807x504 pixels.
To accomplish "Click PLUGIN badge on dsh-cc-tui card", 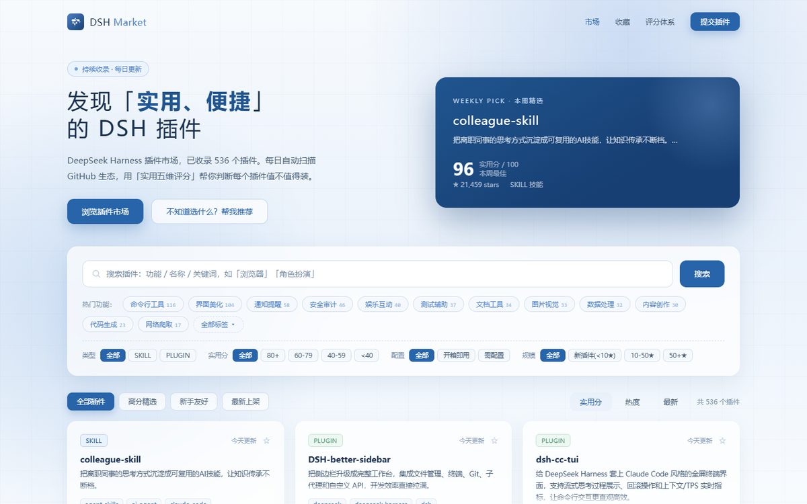I will pyautogui.click(x=553, y=441).
